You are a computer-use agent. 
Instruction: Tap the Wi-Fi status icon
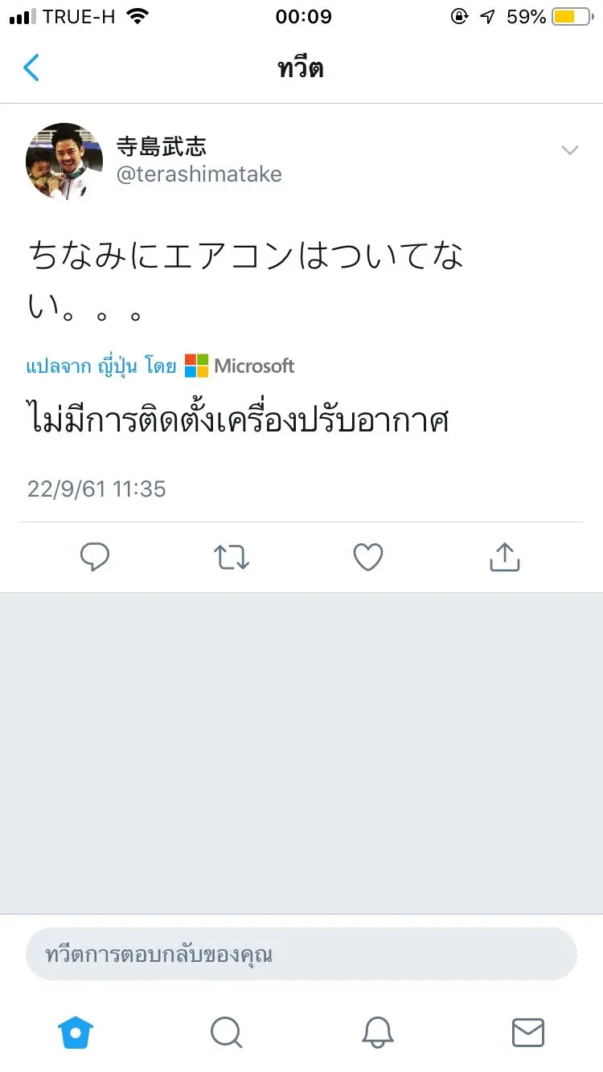coord(138,17)
